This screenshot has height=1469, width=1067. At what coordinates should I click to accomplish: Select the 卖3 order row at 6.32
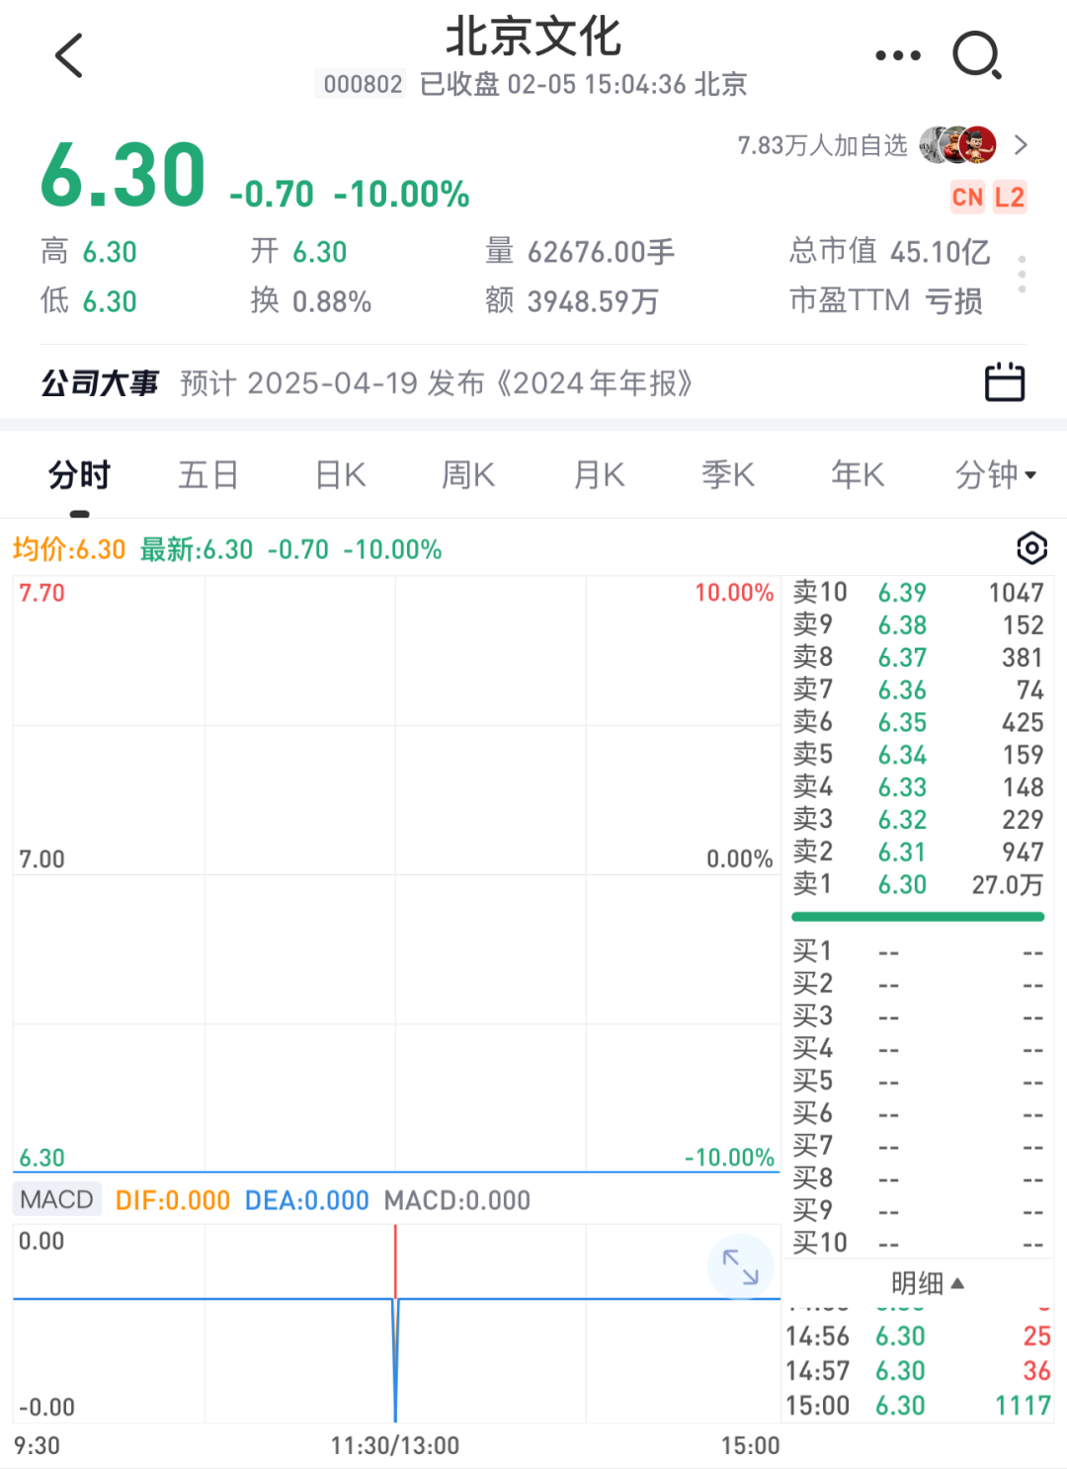[918, 819]
